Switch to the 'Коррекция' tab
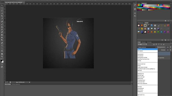Screen dimensions: 172x96 pos(141,23)
